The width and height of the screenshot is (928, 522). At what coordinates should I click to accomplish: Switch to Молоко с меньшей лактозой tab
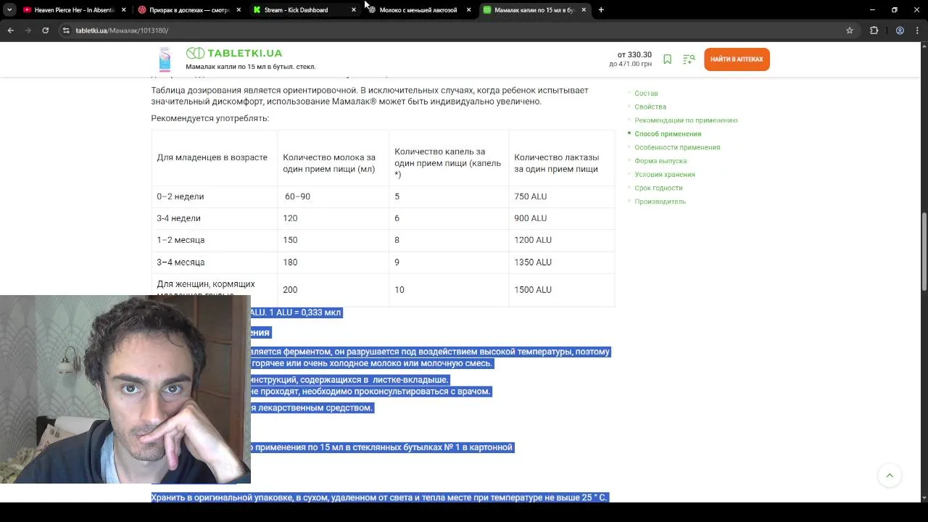[418, 10]
